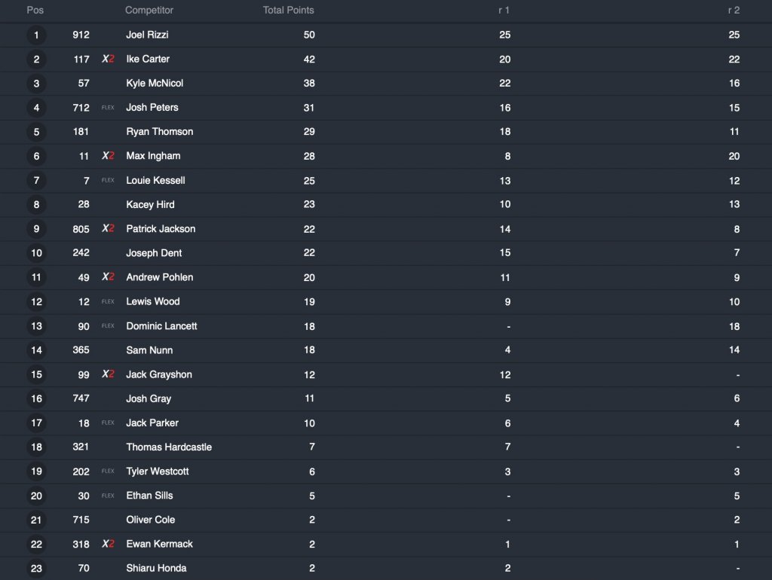
Task: Click the position 1 circle badge
Action: point(36,35)
